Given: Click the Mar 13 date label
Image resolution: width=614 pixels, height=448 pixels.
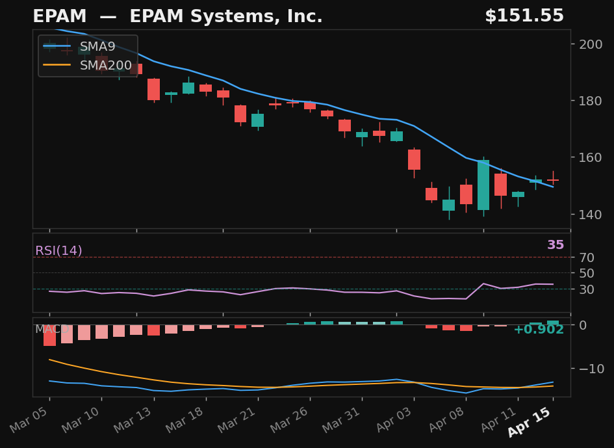Looking at the screenshot, I should tap(133, 419).
